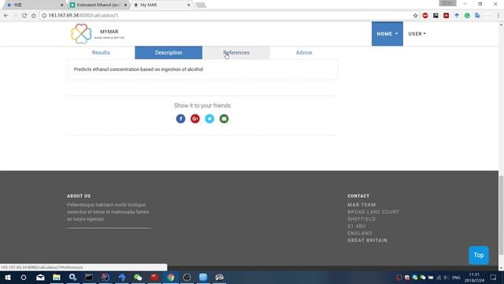Open Cortana circle on the taskbar

(24, 277)
